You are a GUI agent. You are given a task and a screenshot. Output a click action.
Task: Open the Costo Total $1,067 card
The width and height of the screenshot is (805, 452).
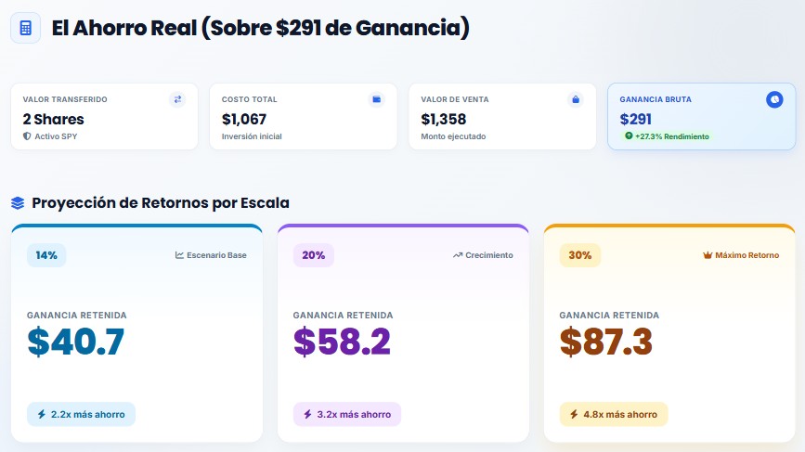pyautogui.click(x=304, y=116)
